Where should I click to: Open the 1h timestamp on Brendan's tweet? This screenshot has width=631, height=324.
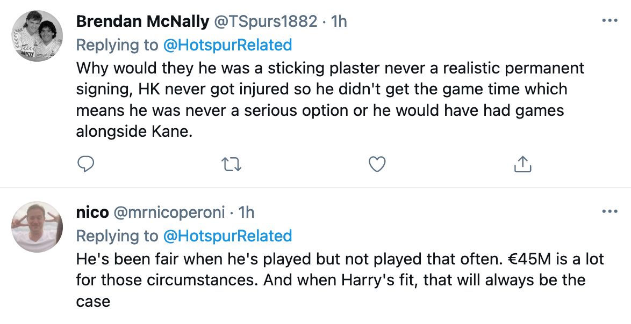click(339, 21)
